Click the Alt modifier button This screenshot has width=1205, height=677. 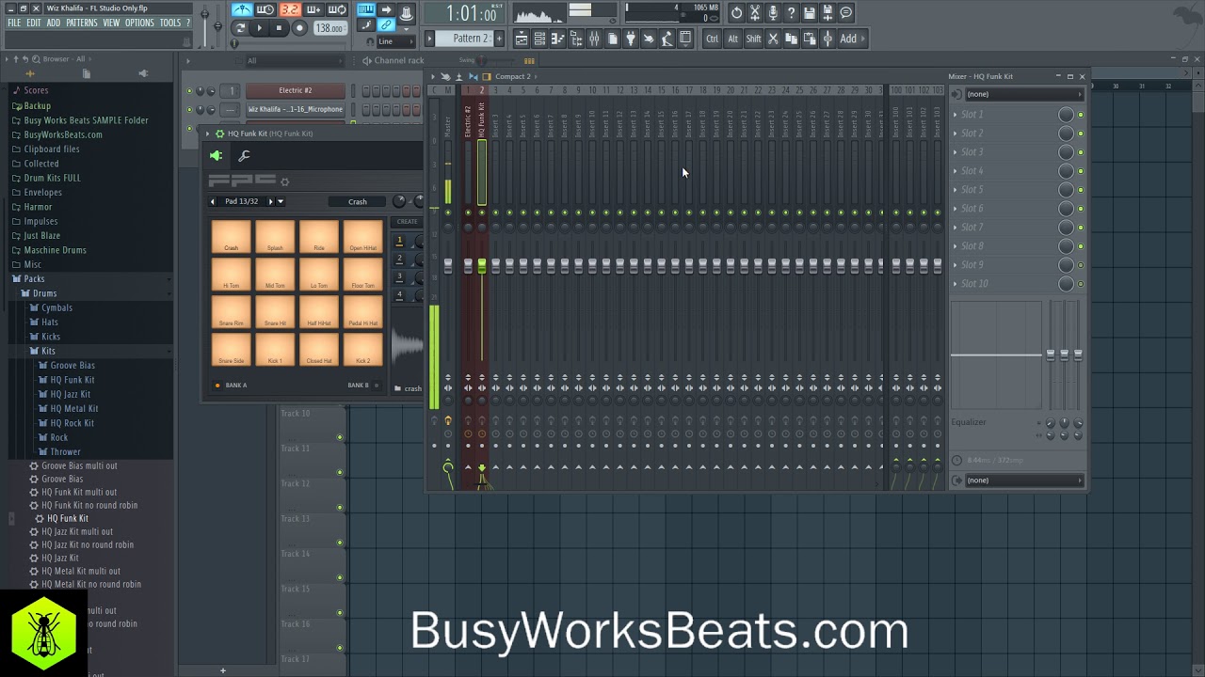click(732, 39)
